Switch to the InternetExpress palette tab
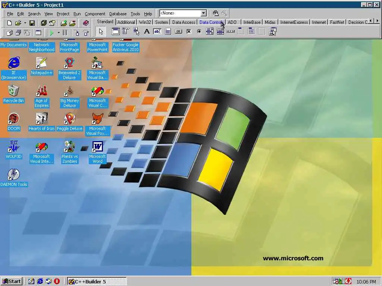 point(294,22)
